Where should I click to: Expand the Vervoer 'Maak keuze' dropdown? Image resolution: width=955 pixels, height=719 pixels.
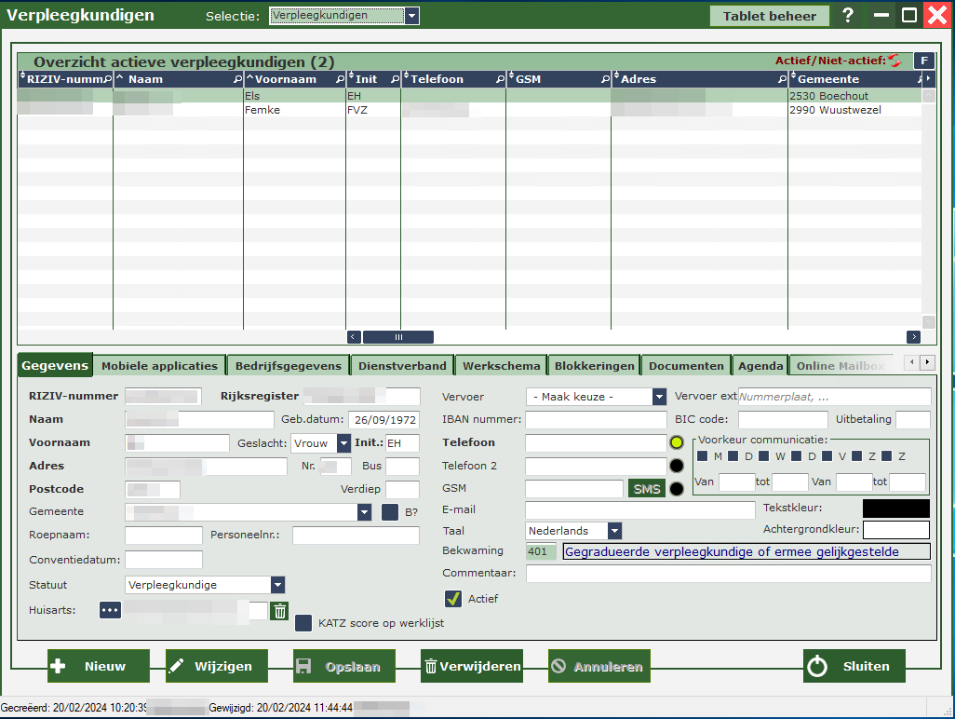659,397
